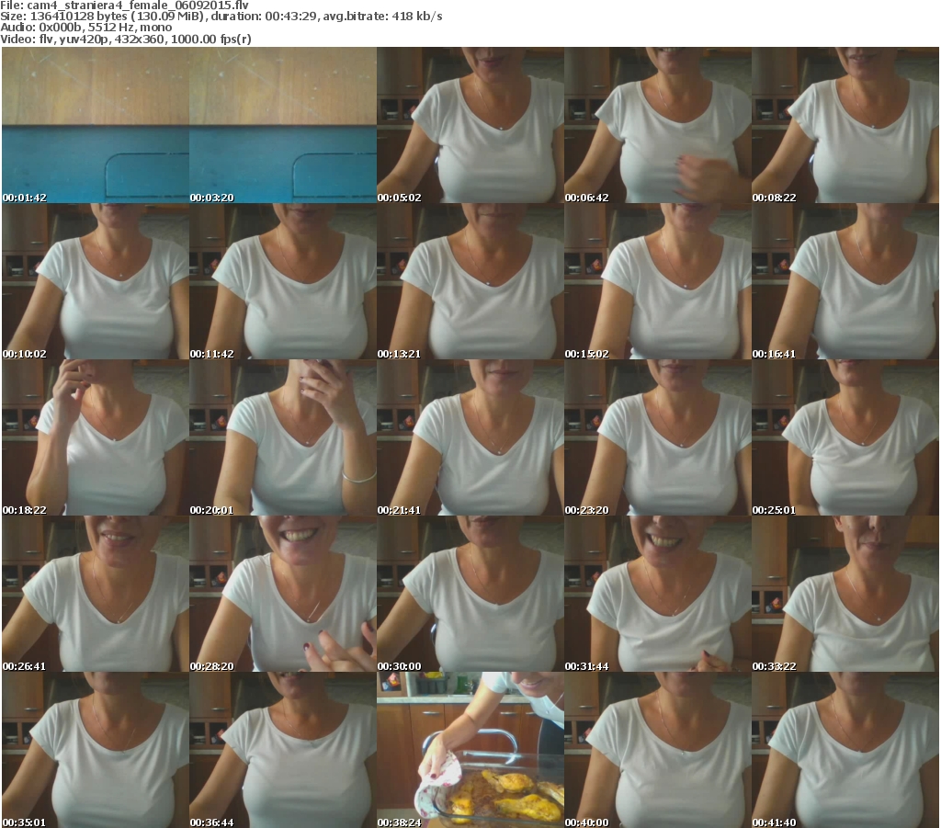The height and width of the screenshot is (828, 941).
Task: Open the thumbnail marked 00:21:41
Action: point(470,437)
